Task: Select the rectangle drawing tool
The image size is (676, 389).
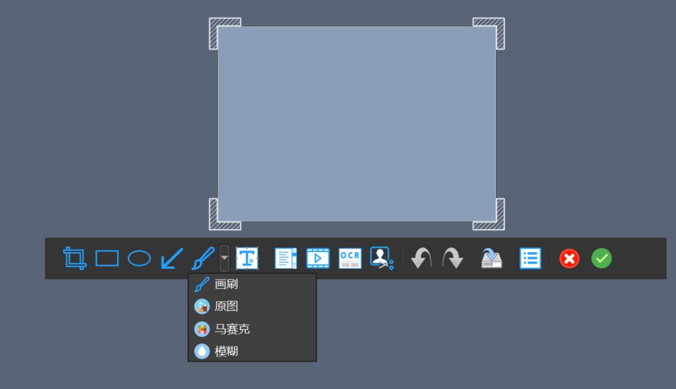Action: click(x=107, y=258)
